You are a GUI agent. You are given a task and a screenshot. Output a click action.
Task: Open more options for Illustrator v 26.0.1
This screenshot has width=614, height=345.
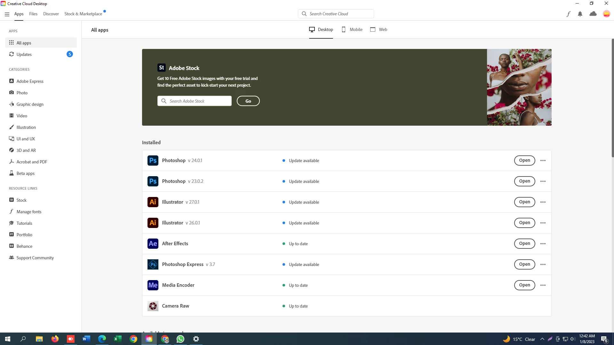click(x=543, y=223)
